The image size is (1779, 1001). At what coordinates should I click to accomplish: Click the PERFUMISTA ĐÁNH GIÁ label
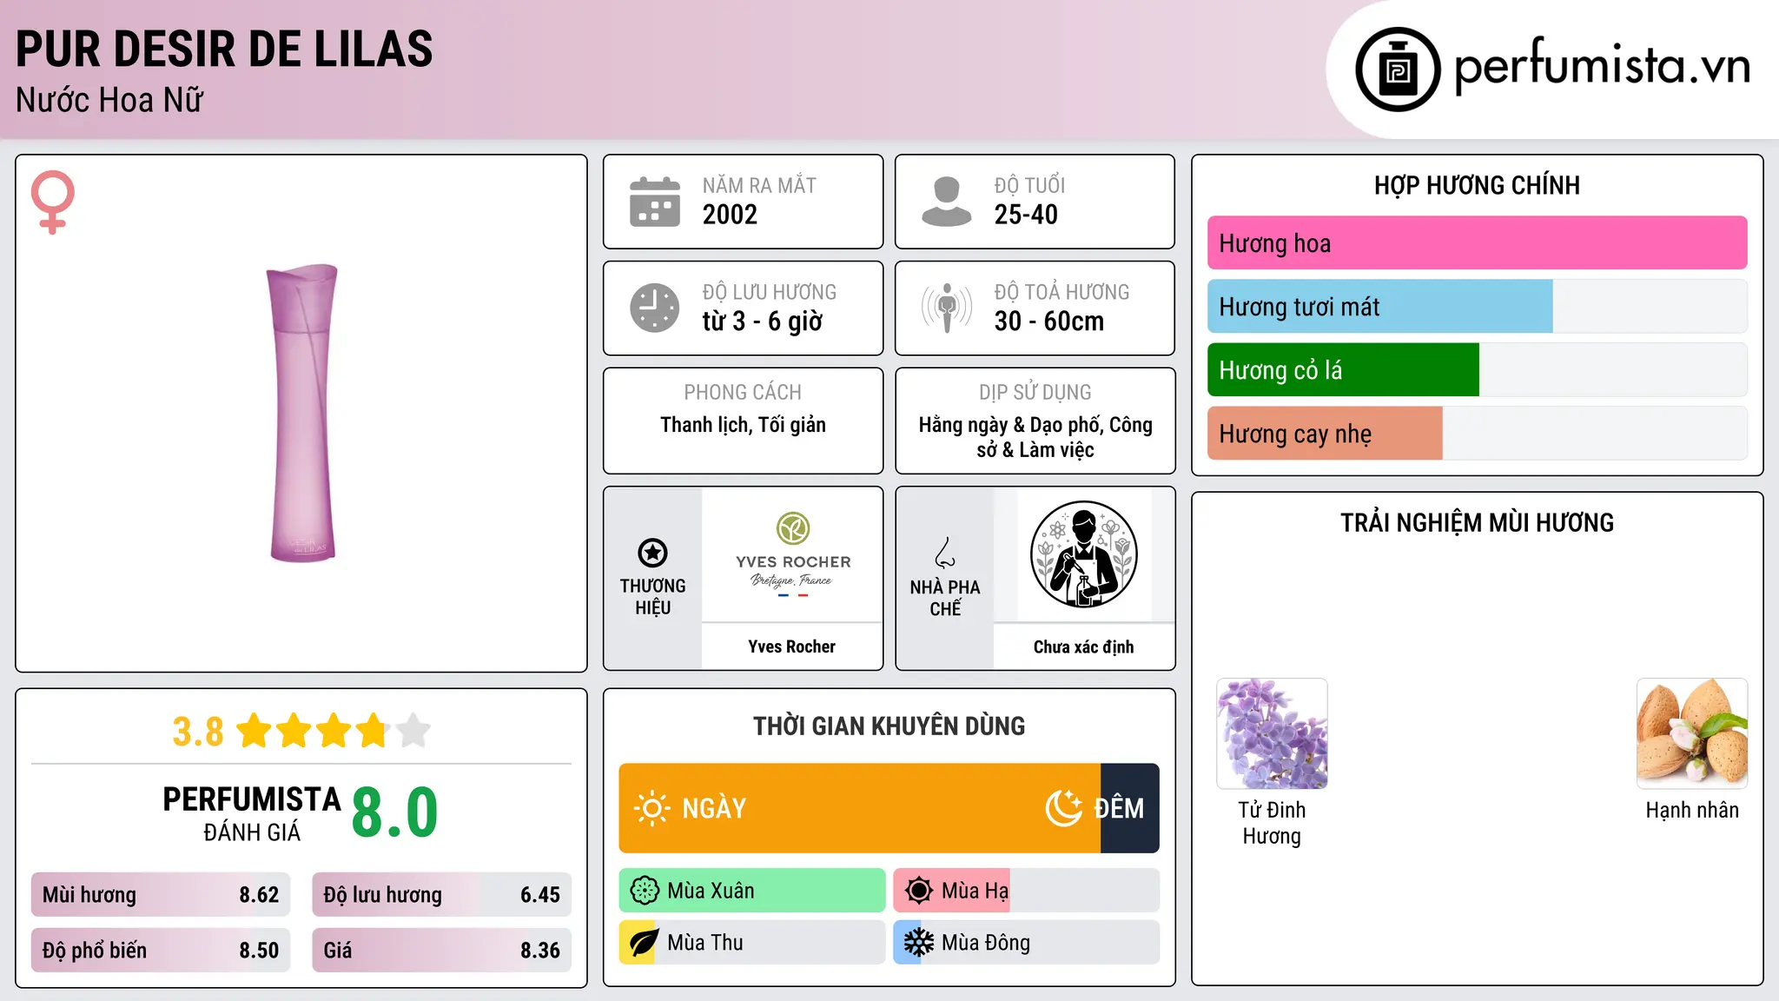point(252,813)
